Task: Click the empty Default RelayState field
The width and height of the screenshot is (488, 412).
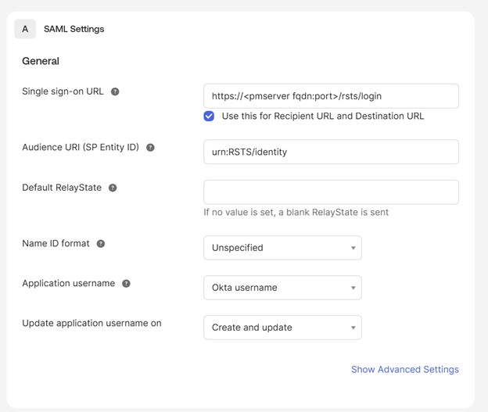Action: (x=330, y=192)
